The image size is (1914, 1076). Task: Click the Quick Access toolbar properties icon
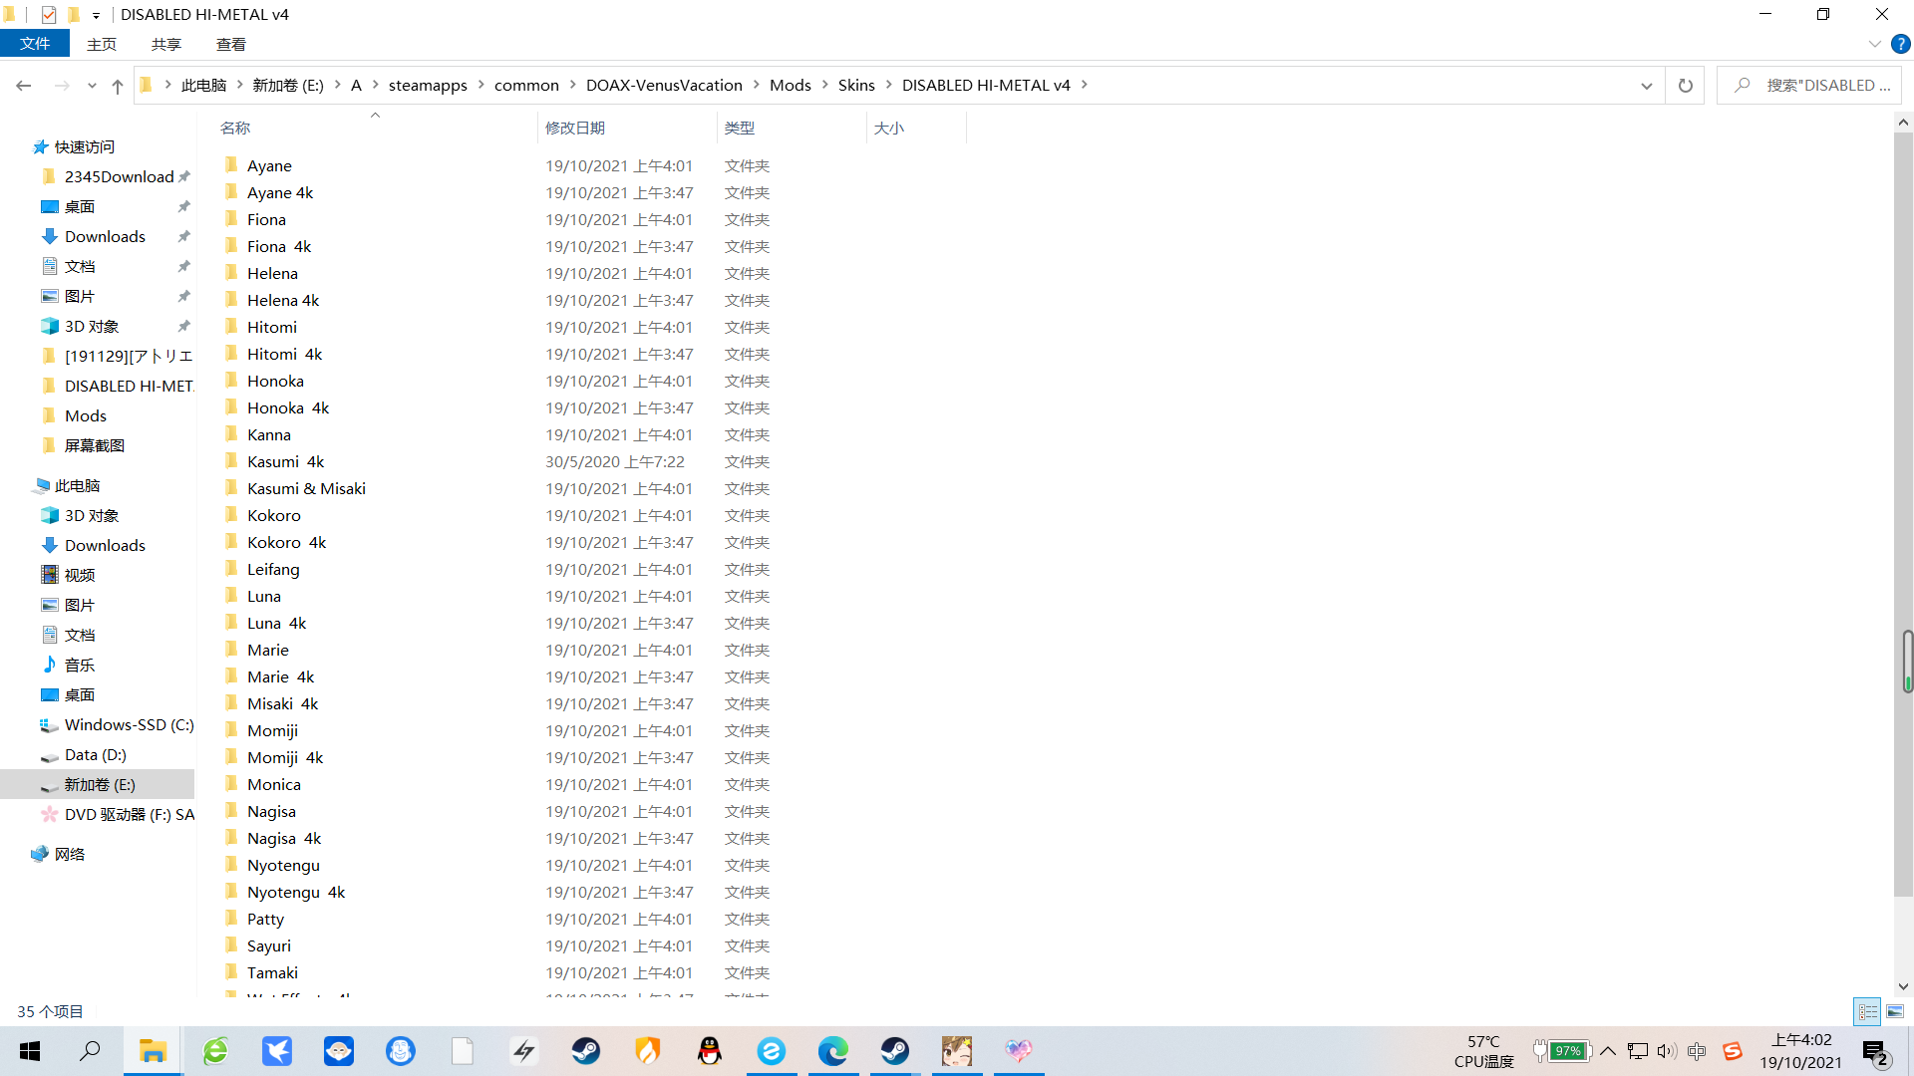pyautogui.click(x=48, y=14)
